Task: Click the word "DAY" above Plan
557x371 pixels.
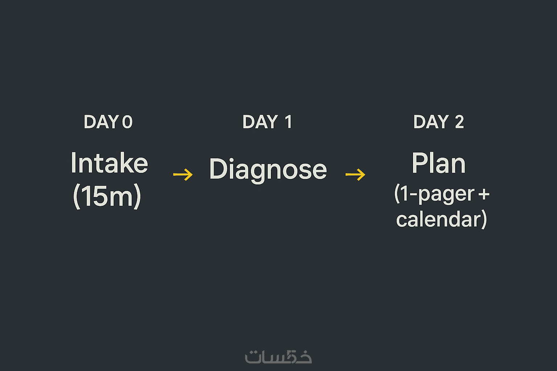Action: click(x=431, y=122)
